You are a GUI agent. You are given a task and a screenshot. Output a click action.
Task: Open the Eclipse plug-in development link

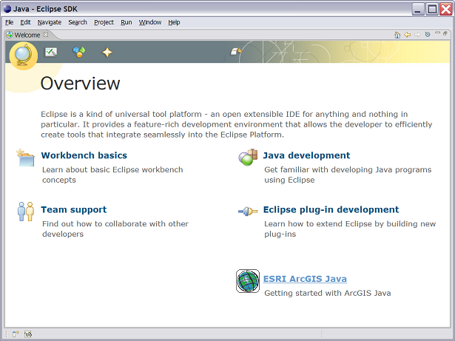(331, 209)
